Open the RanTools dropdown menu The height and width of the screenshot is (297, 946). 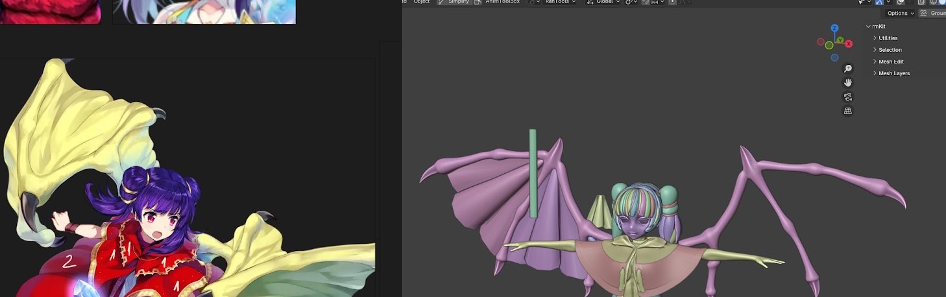pyautogui.click(x=561, y=2)
